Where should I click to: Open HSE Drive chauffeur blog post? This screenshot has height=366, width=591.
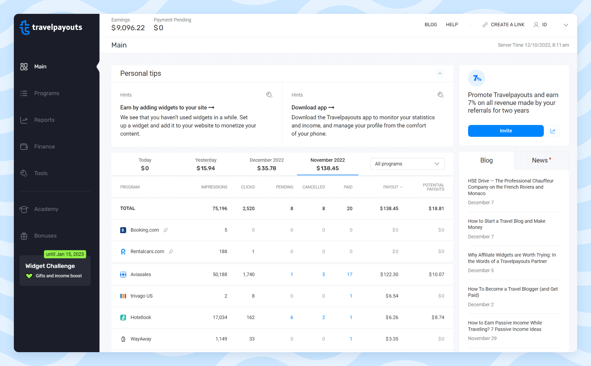coord(511,187)
